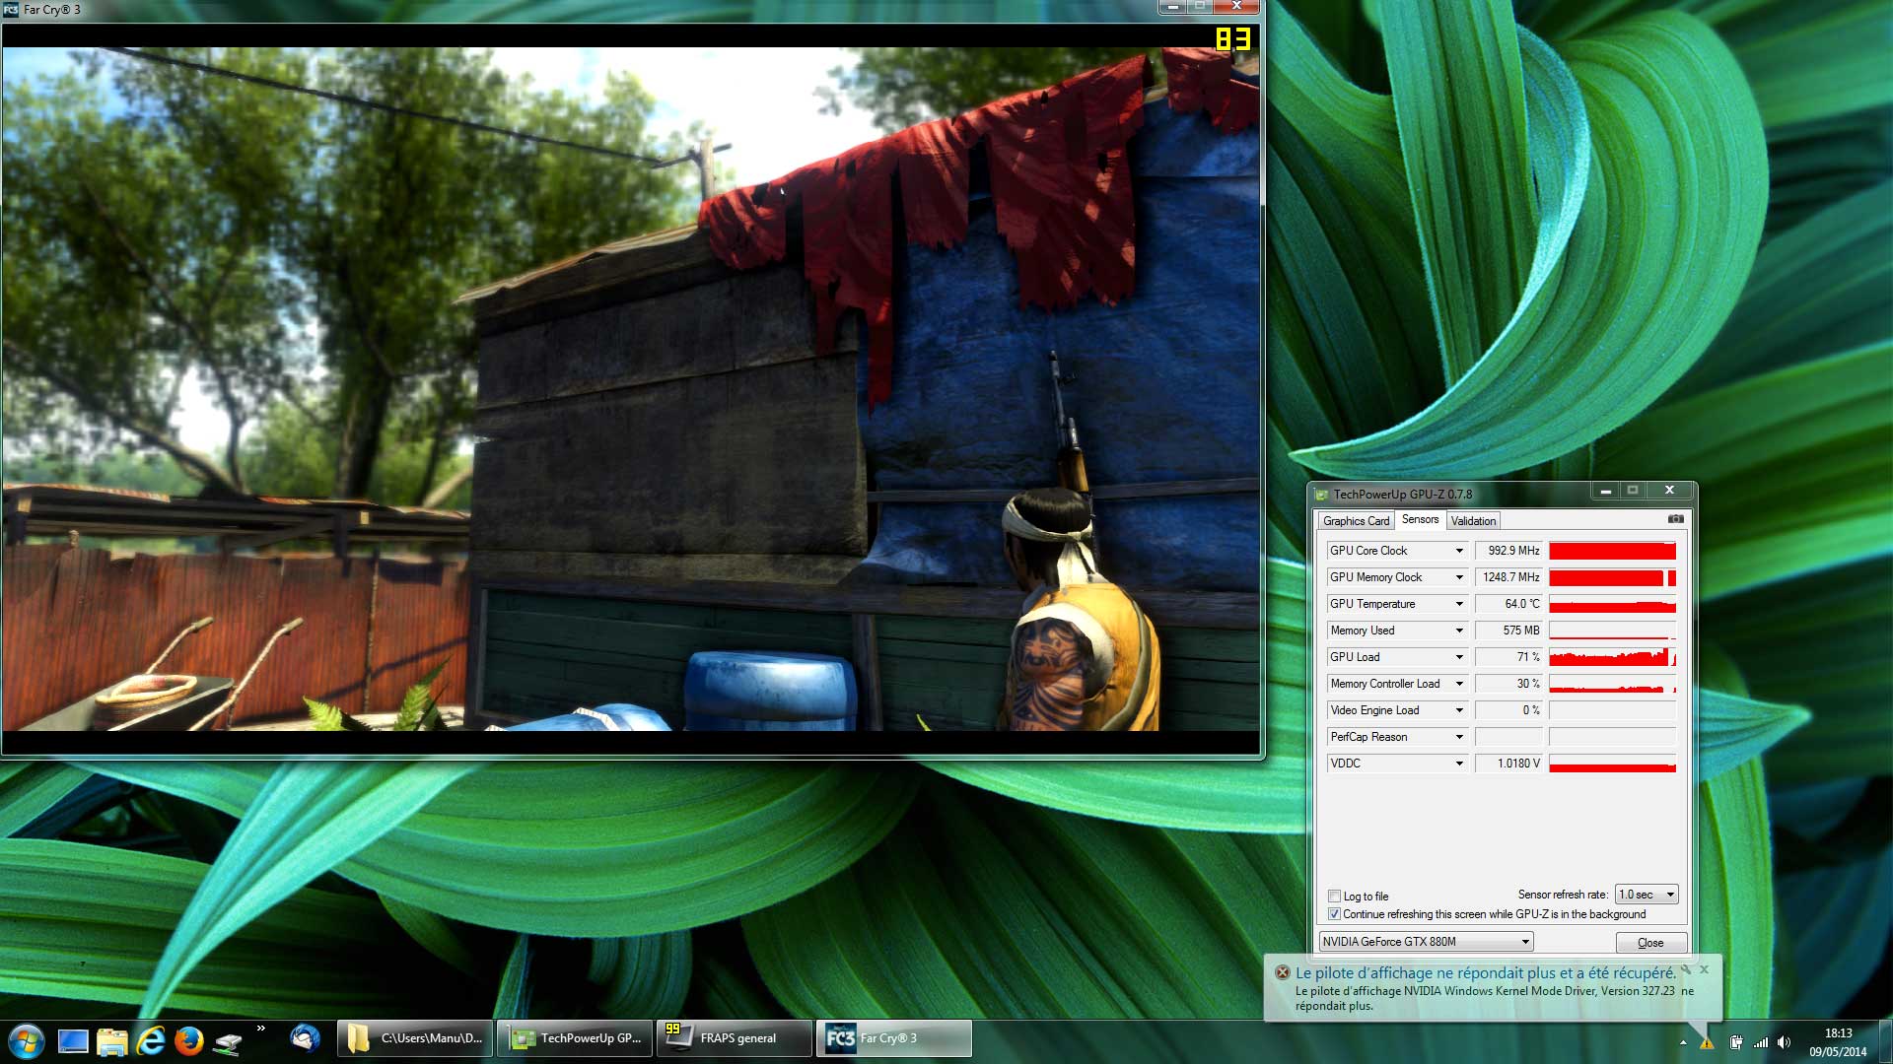Open the GPU Memory Clock sensor dropdown
This screenshot has width=1893, height=1064.
pos(1459,577)
